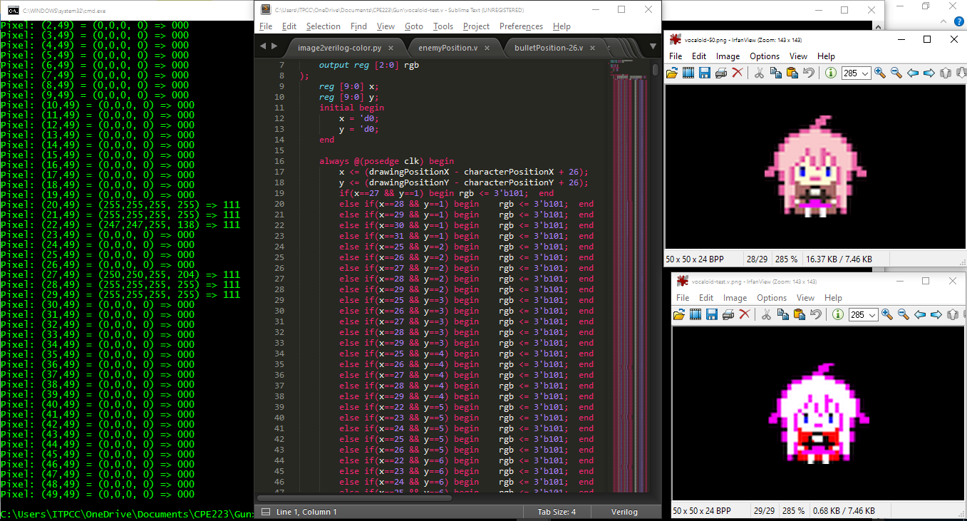
Task: Click green Info icon in vocaloid-50.png window
Action: pos(831,73)
